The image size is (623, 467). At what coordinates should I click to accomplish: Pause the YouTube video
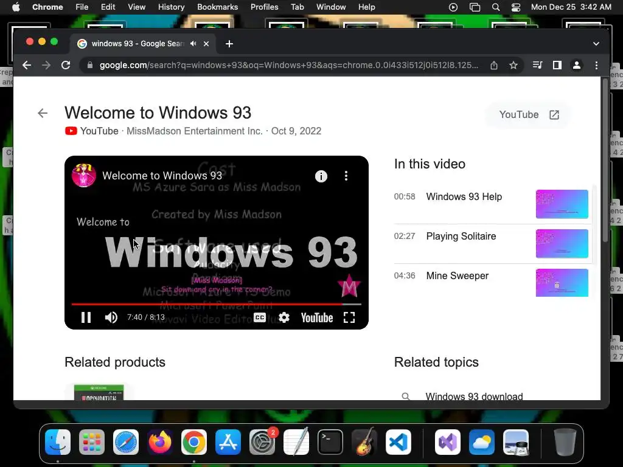coord(86,317)
